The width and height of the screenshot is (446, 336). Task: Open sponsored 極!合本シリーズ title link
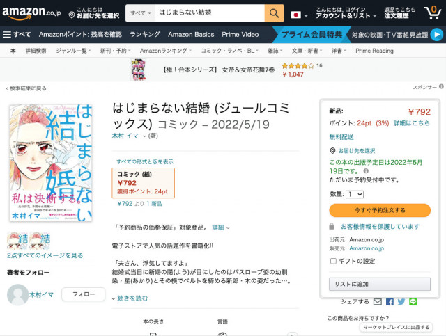point(218,70)
